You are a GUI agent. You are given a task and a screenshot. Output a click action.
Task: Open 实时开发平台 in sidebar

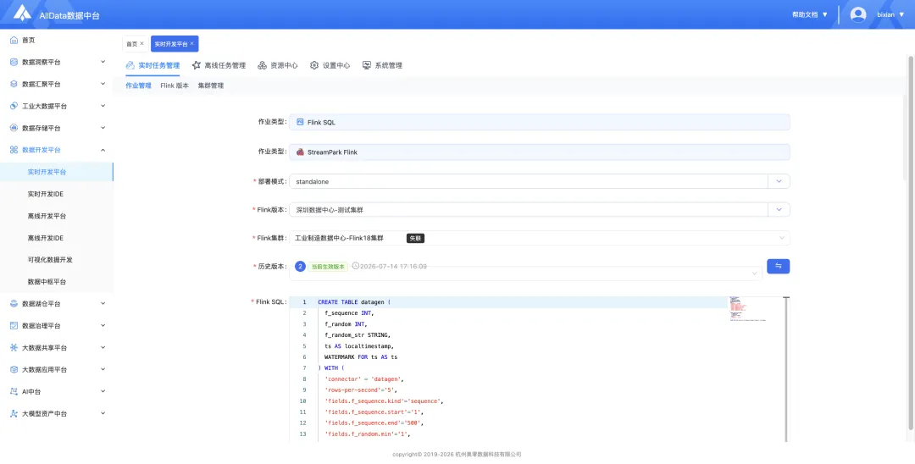(x=57, y=172)
